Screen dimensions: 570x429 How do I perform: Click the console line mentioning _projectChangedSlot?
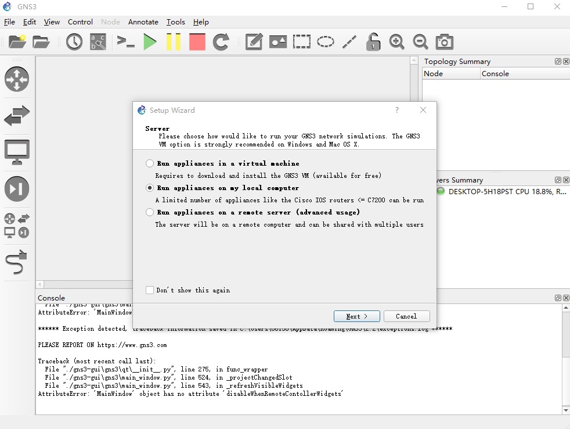click(169, 377)
